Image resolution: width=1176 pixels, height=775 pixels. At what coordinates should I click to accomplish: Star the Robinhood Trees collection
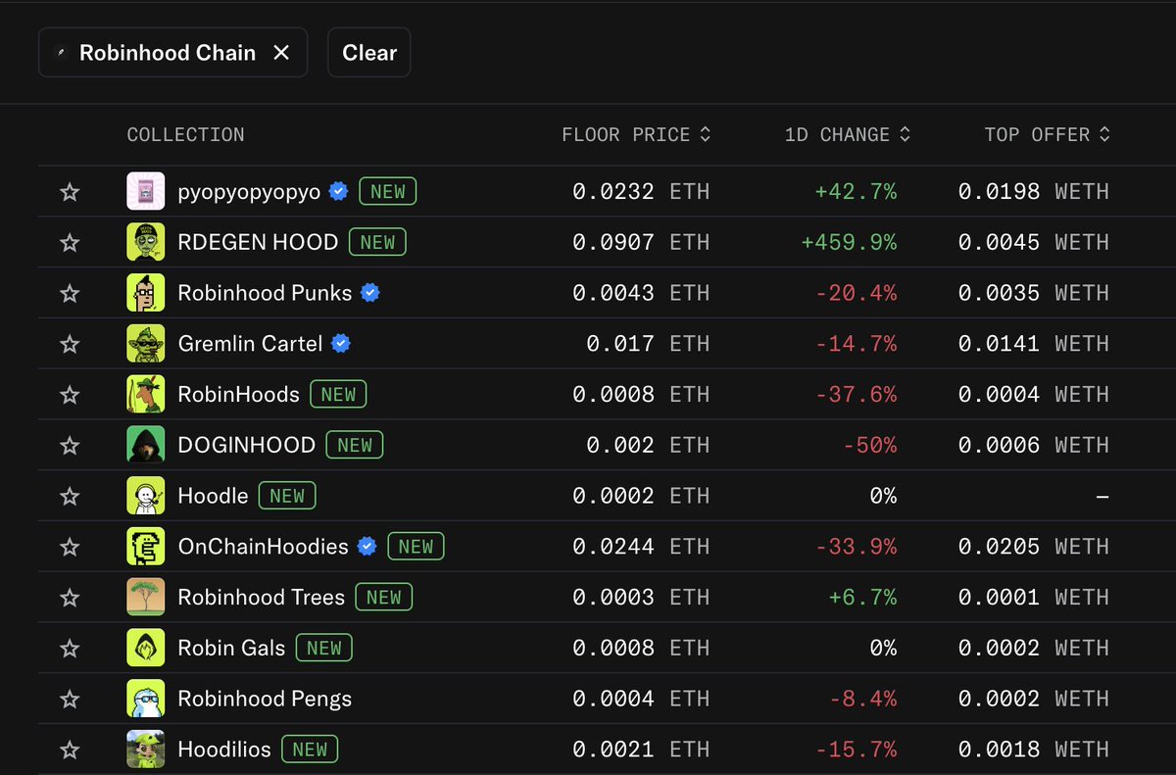(x=70, y=598)
